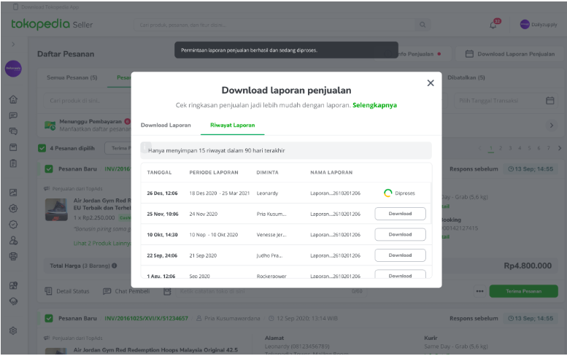Viewport: 567px width, 356px height.
Task: Toggle the "4 Pesanan dipilih" checkbox
Action: pos(42,149)
